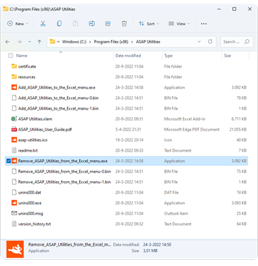Select Remove_ASAP_Utilities_from_the_Excel_menu-0.bin file
The image size is (258, 266).
[64, 171]
